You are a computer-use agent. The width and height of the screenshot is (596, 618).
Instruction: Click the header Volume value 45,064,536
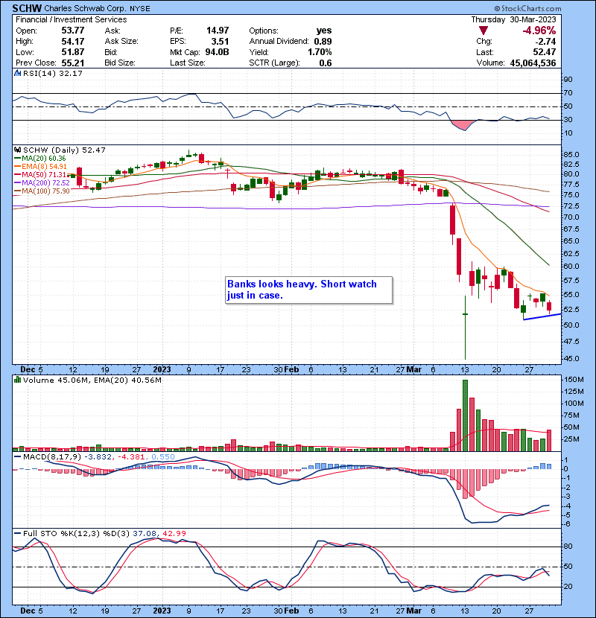(533, 63)
